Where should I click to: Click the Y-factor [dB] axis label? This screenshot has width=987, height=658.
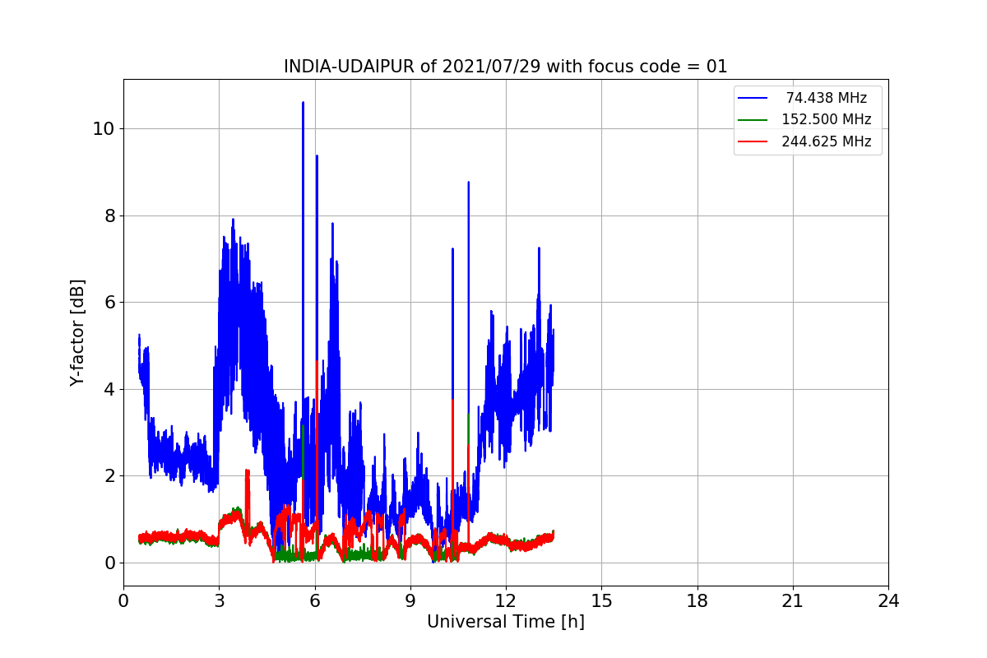coord(78,332)
